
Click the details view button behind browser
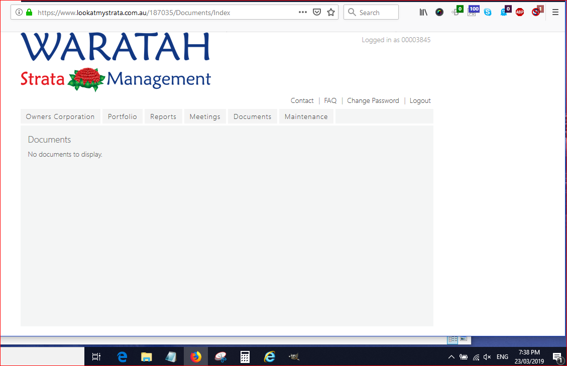point(452,339)
